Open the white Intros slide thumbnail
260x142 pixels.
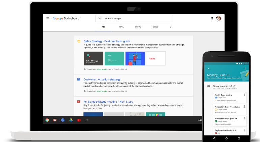click(x=156, y=58)
